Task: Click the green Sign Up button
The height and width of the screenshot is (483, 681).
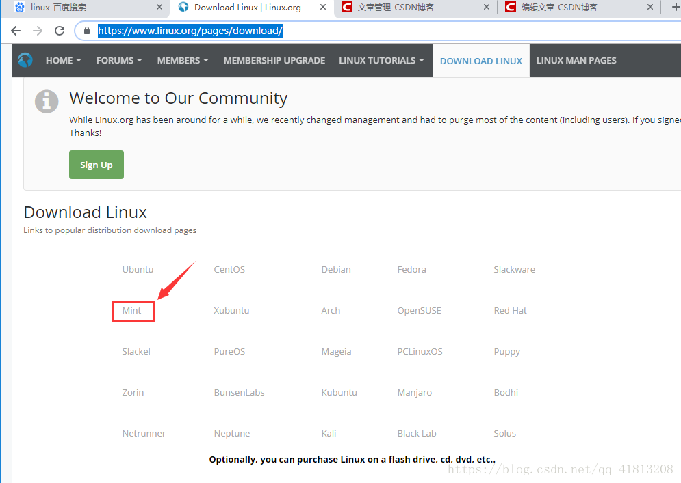Action: pos(97,165)
